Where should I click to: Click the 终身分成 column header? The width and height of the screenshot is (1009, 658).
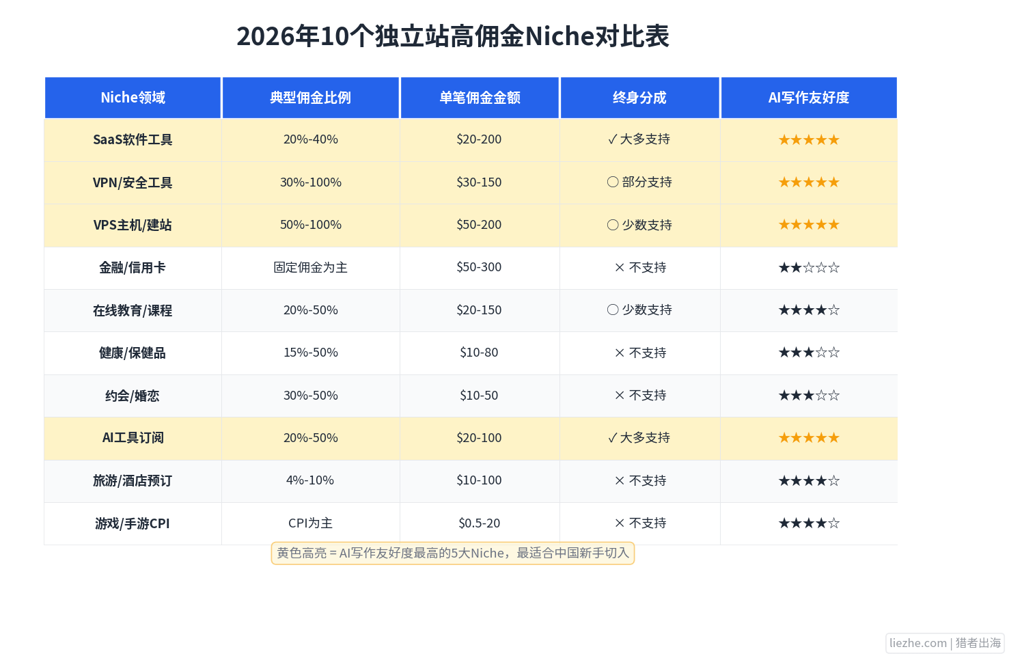click(639, 98)
